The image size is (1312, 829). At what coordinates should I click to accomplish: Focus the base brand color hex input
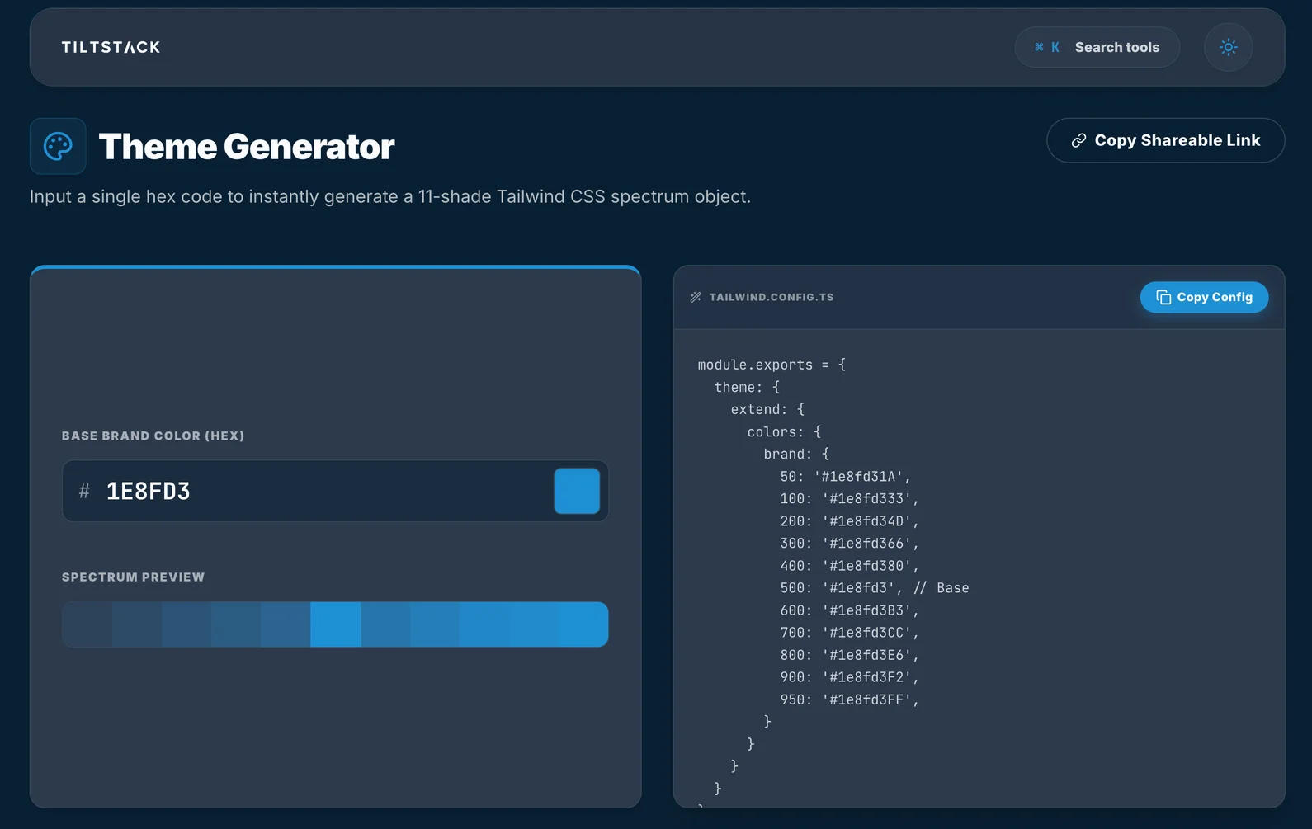click(x=322, y=492)
